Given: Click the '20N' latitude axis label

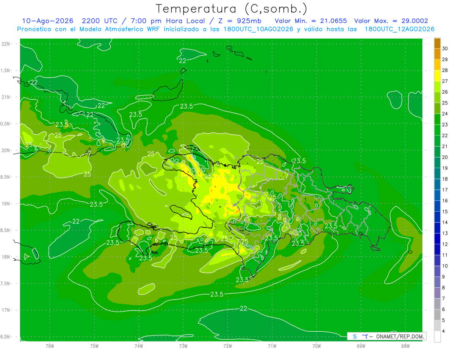Looking at the screenshot, I should (x=6, y=150).
